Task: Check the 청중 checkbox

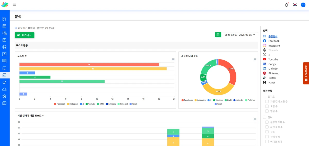Action: coord(267,132)
